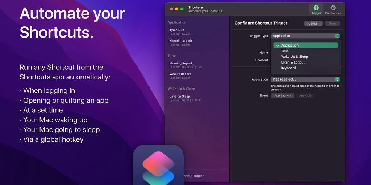Click the Shortery window title
371x185 pixels.
click(195, 7)
